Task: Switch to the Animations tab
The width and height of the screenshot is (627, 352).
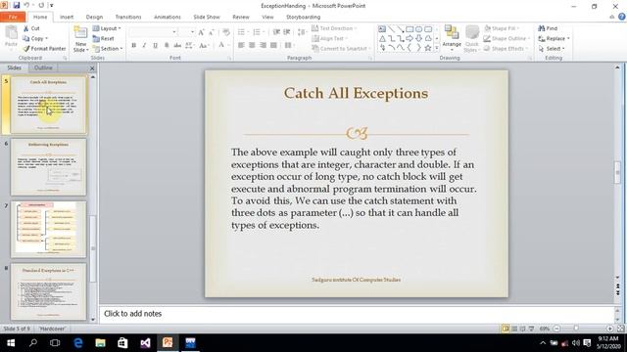Action: [168, 17]
